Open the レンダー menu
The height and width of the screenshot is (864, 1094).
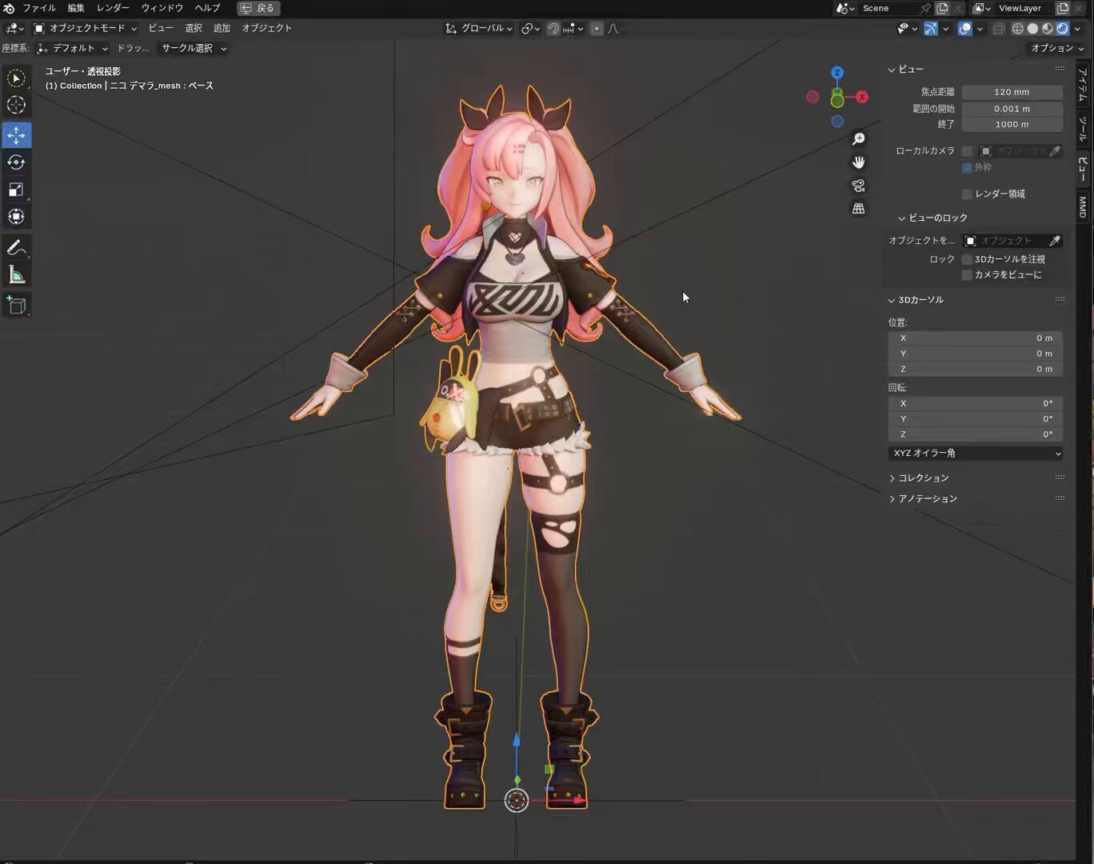click(113, 8)
